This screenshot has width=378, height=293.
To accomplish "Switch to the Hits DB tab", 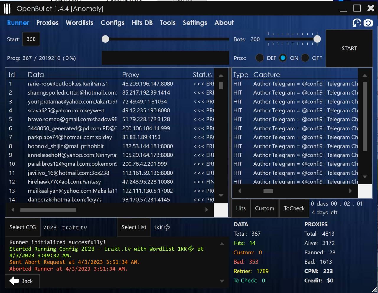I will coord(142,23).
